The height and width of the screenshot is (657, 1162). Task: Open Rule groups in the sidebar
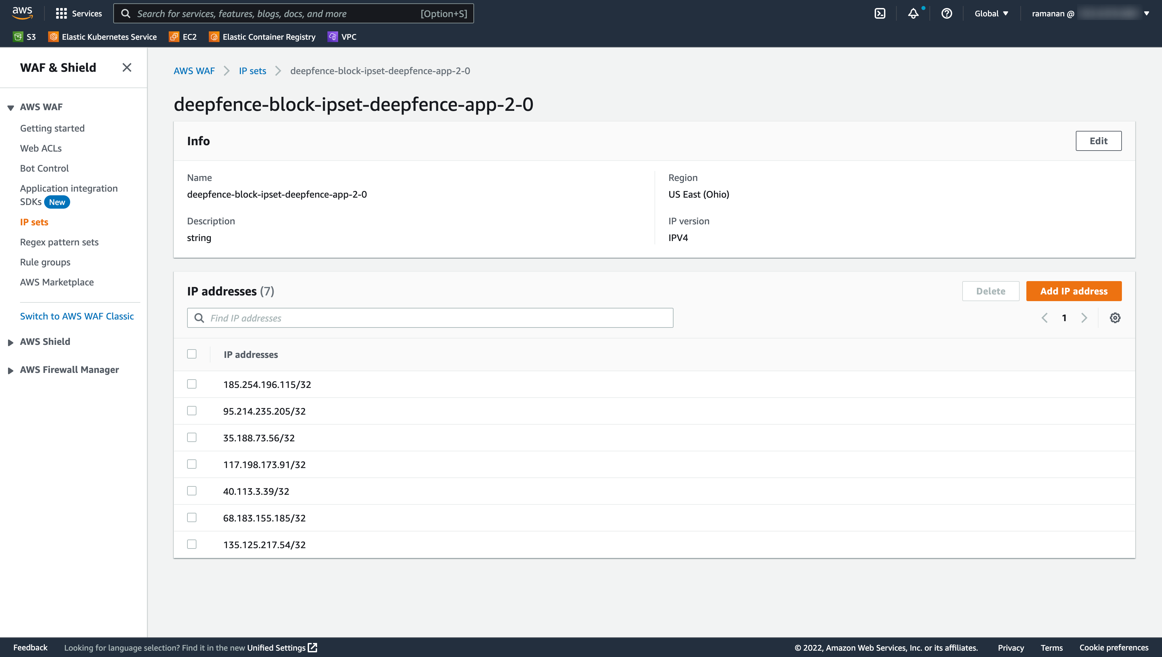(45, 262)
